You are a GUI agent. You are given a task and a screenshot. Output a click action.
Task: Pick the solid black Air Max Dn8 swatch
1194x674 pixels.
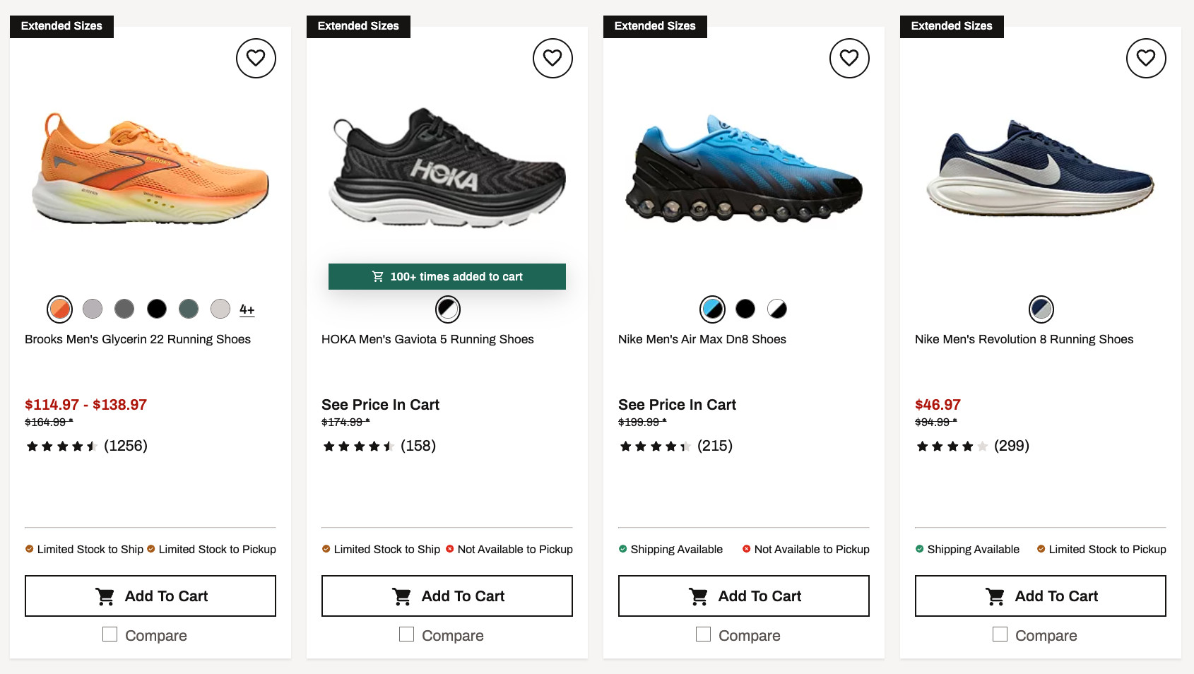point(745,309)
